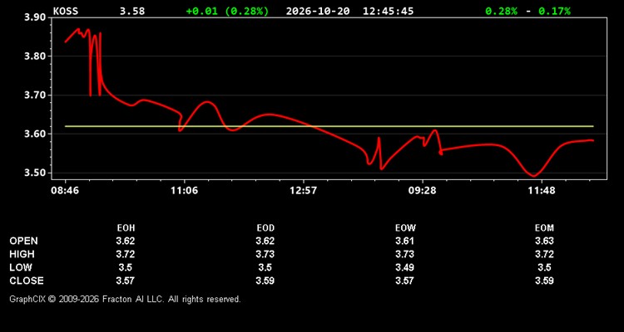Click the EOD column header
624x332 pixels.
tap(265, 228)
